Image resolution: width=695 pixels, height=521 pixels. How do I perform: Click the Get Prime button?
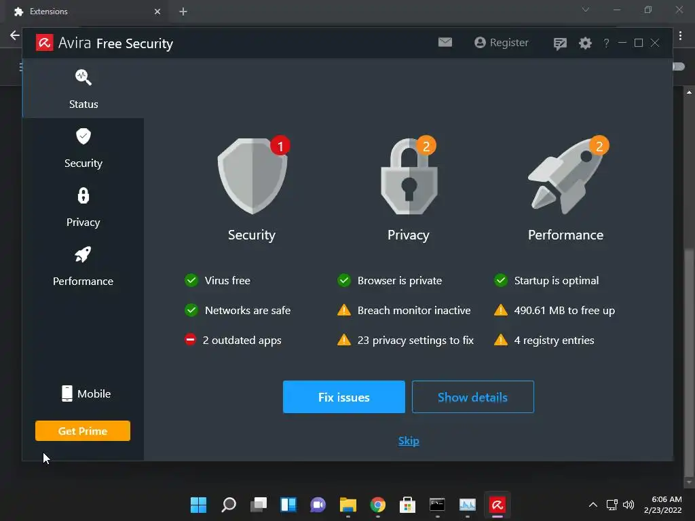(x=83, y=431)
